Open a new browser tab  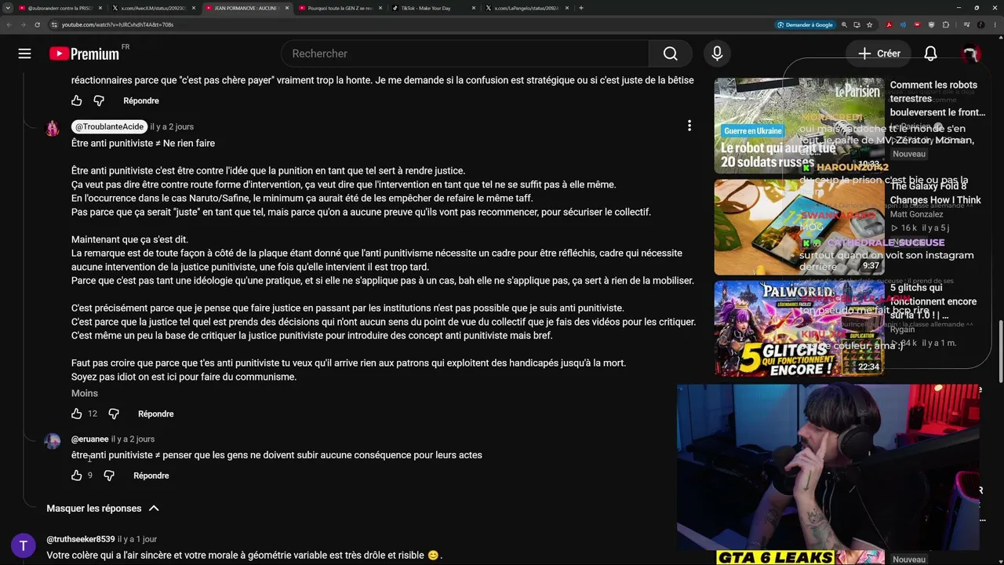click(580, 8)
